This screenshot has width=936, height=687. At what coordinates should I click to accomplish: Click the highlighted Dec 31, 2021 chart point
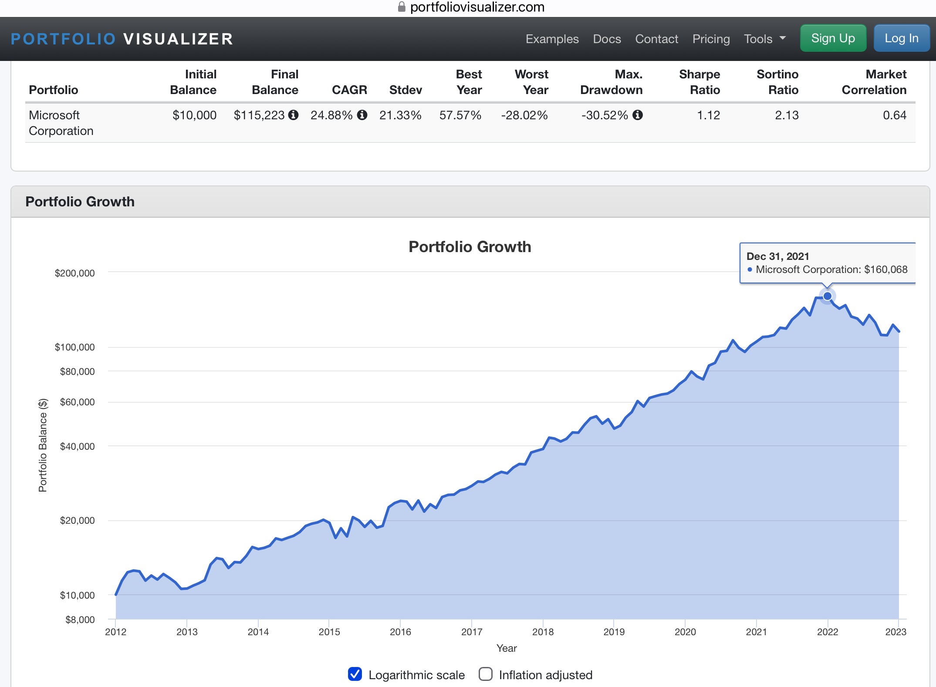827,296
